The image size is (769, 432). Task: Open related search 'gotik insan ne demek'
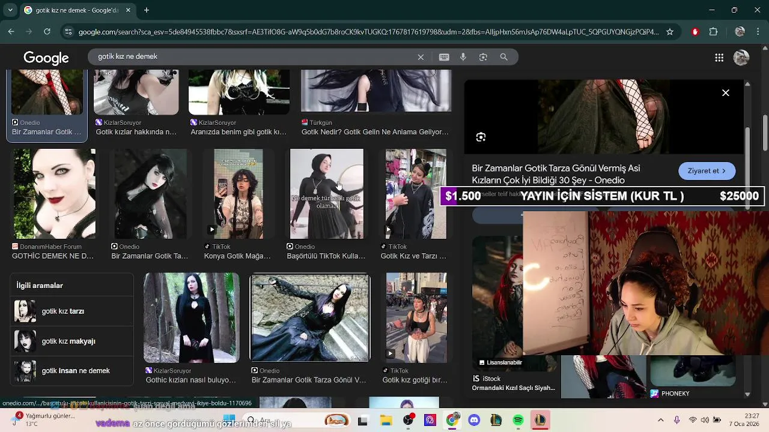[x=71, y=371]
